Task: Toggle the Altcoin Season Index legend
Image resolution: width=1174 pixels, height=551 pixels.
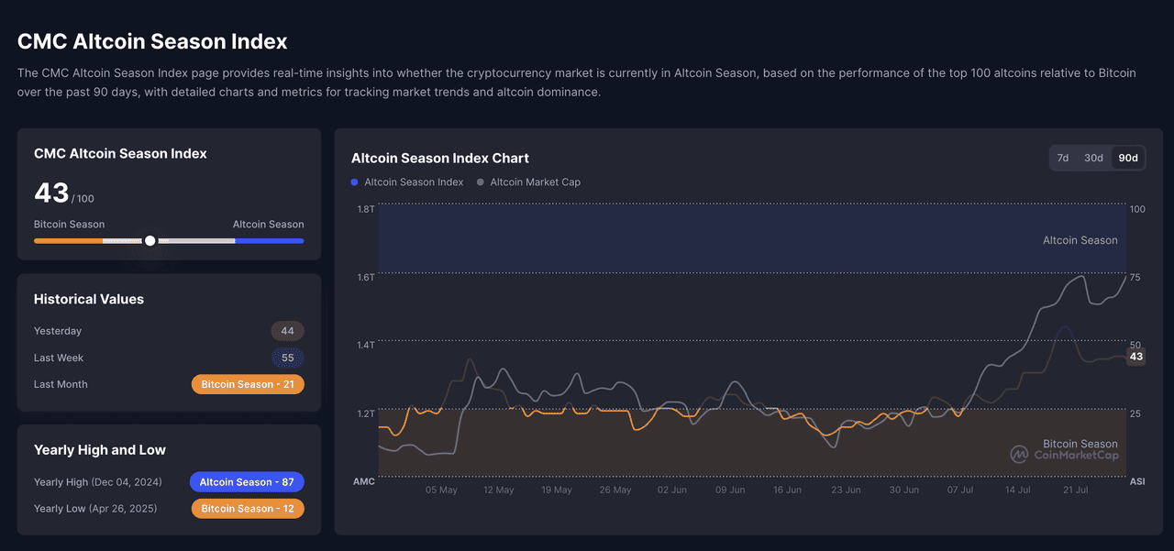Action: [407, 182]
